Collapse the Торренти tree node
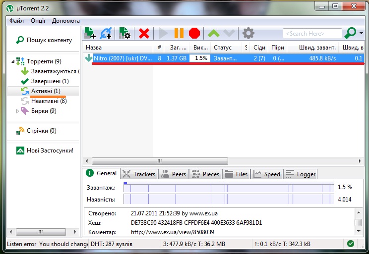This screenshot has height=254, width=369. (x=13, y=61)
